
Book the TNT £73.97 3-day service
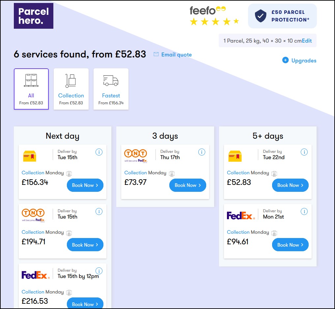pos(188,185)
